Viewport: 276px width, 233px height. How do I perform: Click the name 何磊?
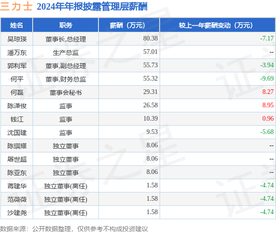coord(17,93)
